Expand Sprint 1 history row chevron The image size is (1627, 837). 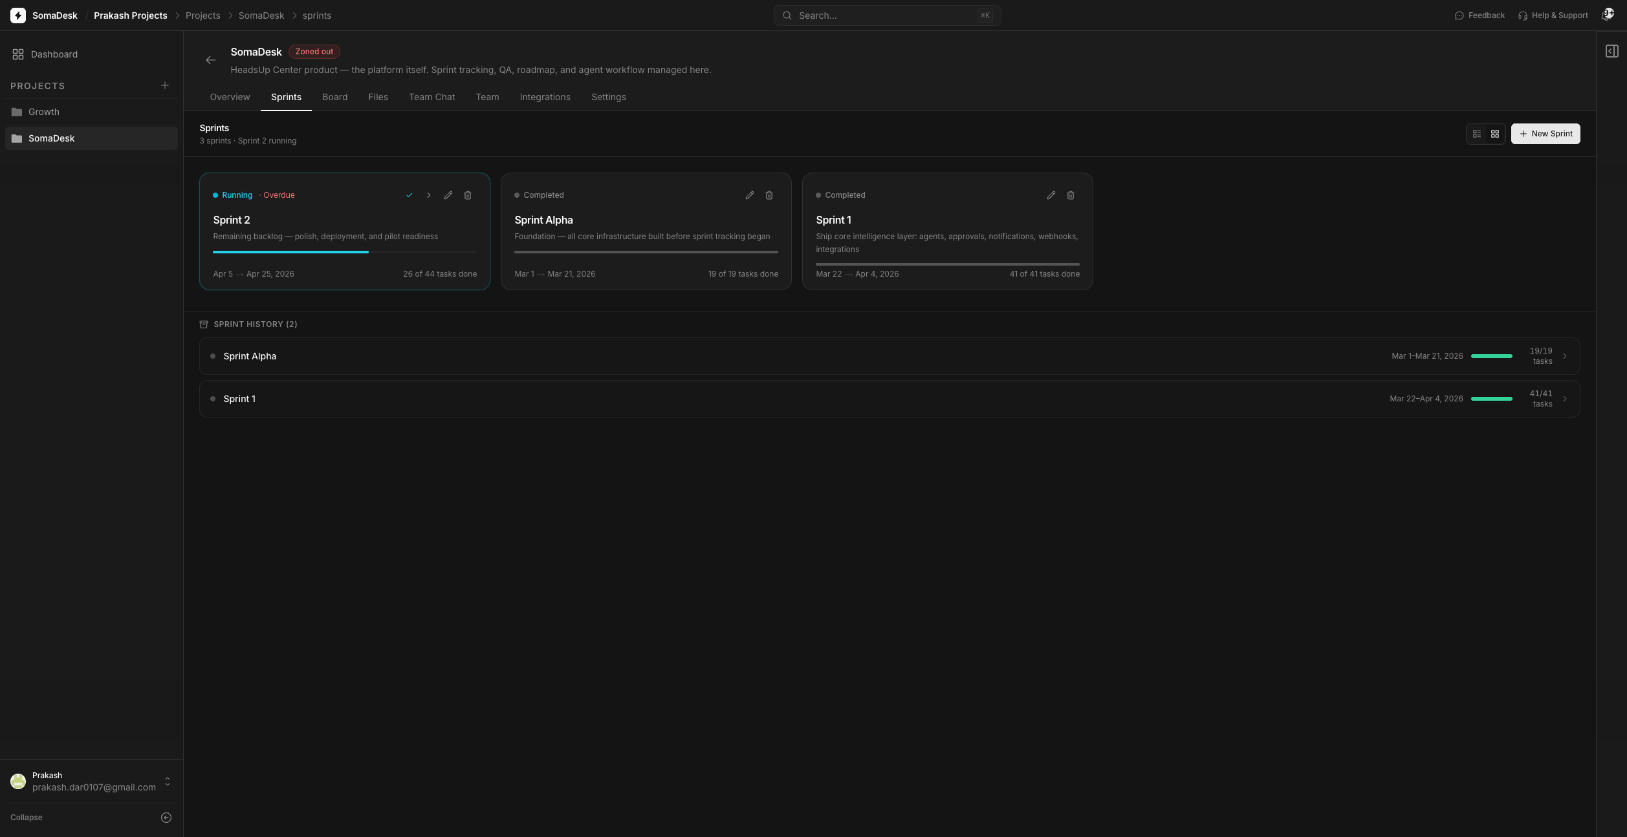tap(1565, 399)
